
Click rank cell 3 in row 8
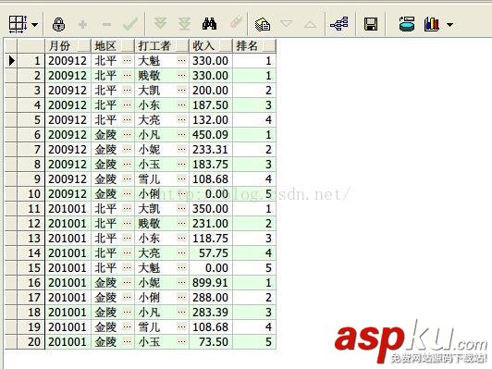(x=254, y=164)
